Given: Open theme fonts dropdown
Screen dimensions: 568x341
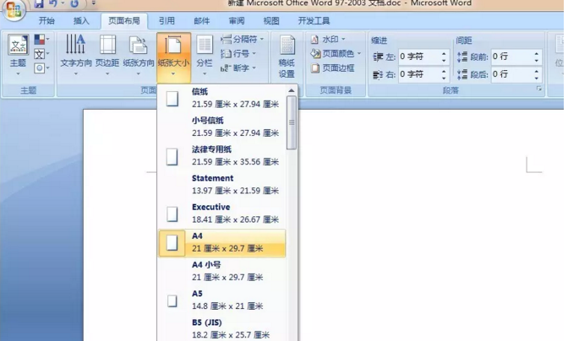Looking at the screenshot, I should coord(41,54).
